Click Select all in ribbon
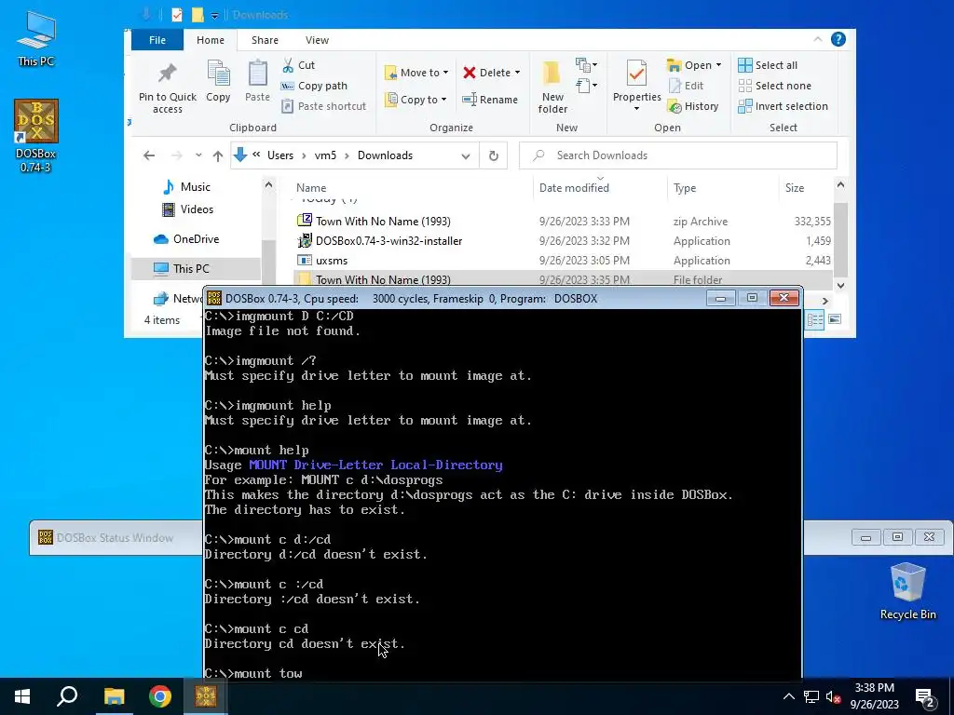The image size is (954, 715). (x=768, y=65)
